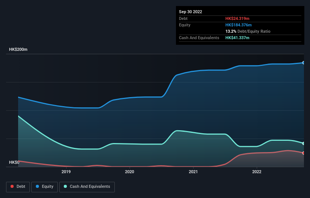Click the 2019 x-axis label

66,172
